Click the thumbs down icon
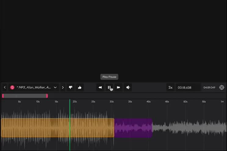Image resolution: width=227 pixels, height=151 pixels. point(70,87)
